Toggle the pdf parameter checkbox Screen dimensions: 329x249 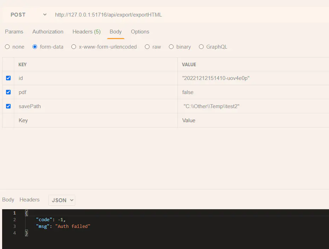(x=8, y=92)
